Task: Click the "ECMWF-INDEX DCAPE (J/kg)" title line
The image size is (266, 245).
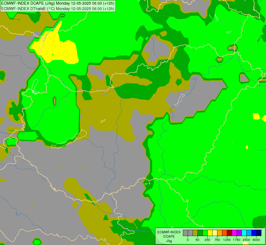Action: (x=58, y=3)
